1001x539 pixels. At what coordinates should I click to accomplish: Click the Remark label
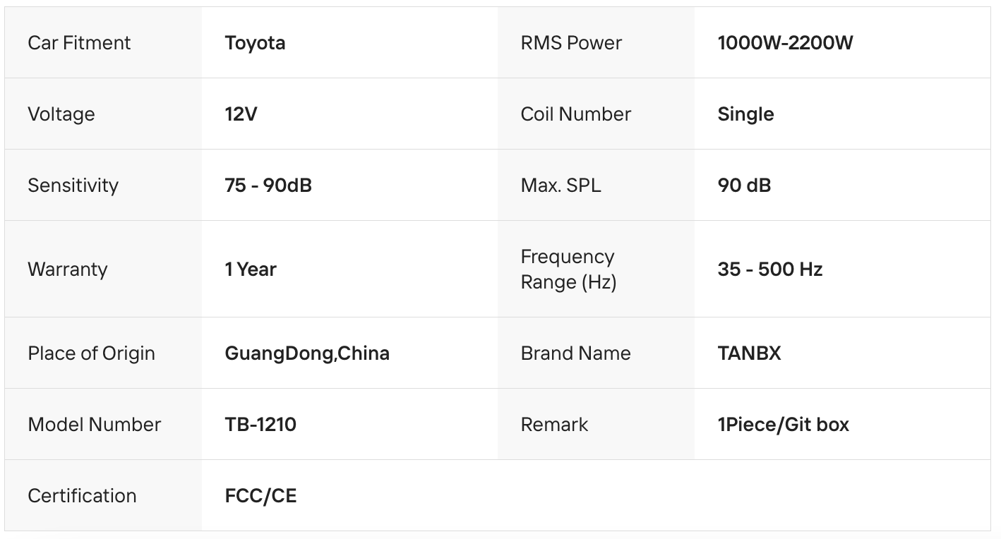pyautogui.click(x=554, y=425)
